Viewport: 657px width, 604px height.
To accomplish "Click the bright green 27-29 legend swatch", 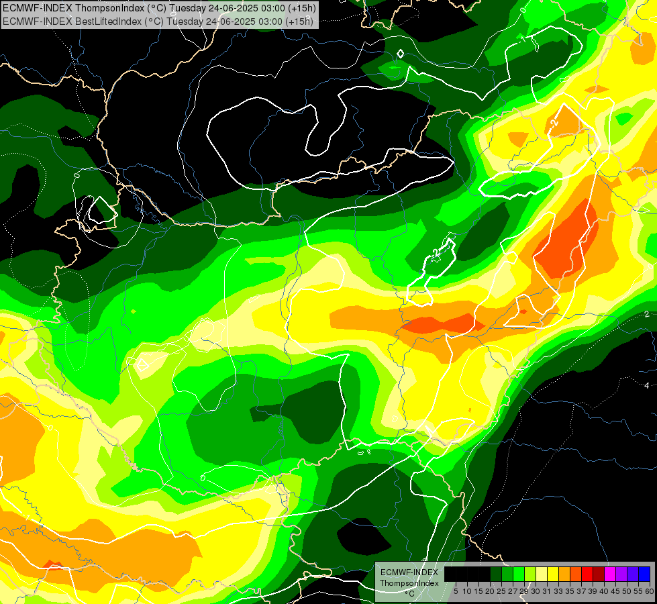I will coord(519,574).
